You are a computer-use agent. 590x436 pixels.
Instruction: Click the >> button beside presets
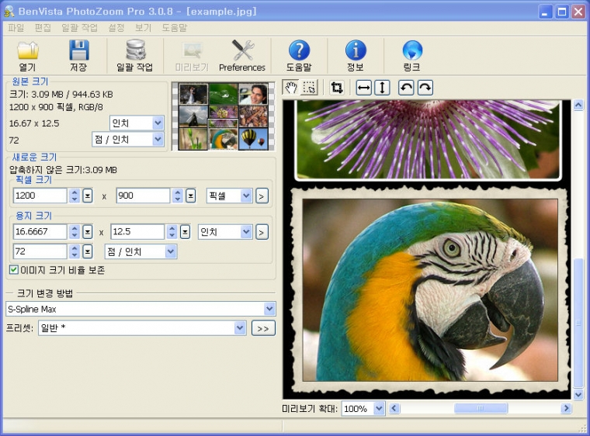pyautogui.click(x=262, y=328)
